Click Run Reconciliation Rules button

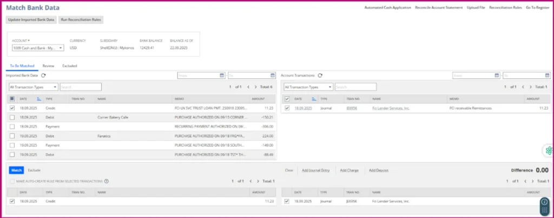point(81,19)
